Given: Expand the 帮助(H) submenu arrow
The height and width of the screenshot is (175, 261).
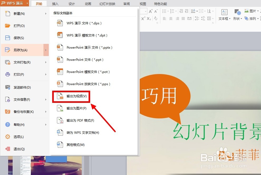Looking at the screenshot, I should click(x=46, y=125).
